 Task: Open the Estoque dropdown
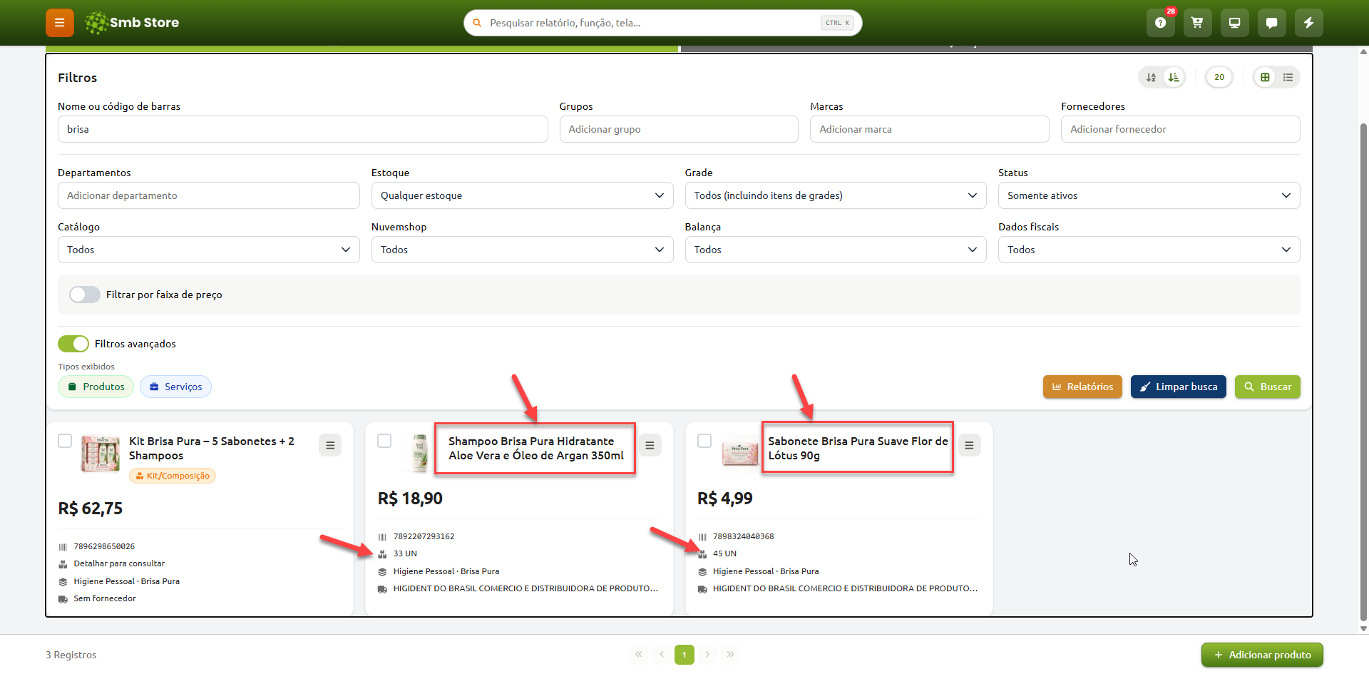(x=522, y=195)
